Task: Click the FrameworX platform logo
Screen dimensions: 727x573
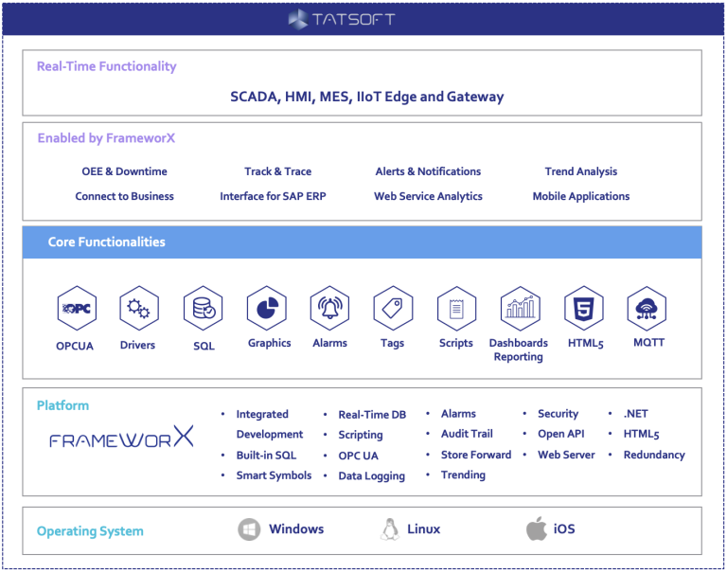Action: [121, 439]
